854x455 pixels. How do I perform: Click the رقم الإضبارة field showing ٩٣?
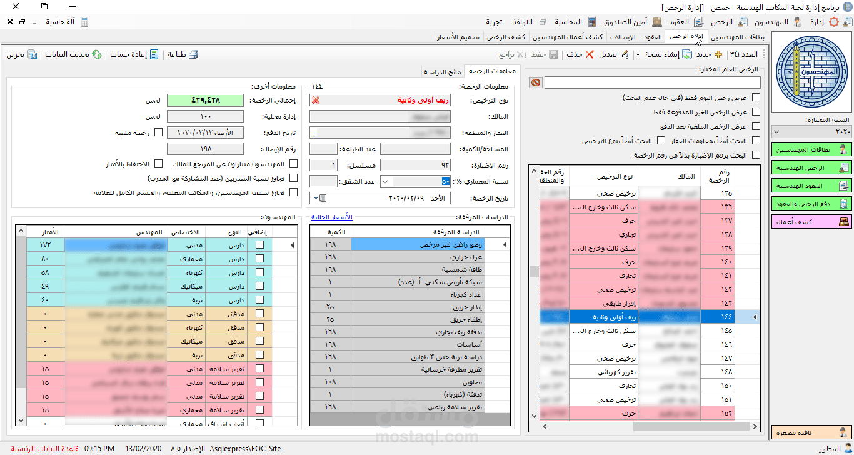coord(416,165)
